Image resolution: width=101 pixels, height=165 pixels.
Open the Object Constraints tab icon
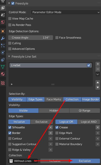pos(3,60)
